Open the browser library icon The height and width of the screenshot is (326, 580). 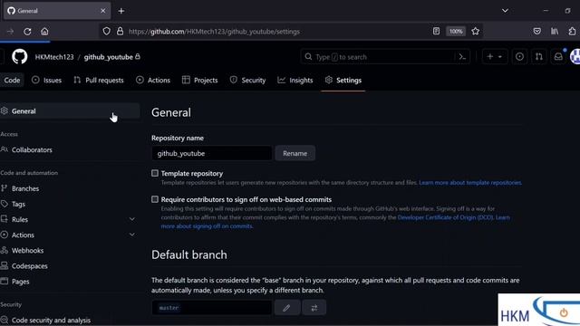coord(555,32)
